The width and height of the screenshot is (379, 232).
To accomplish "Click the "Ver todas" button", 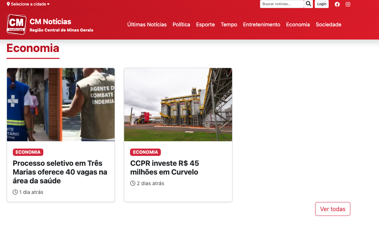I will tap(332, 209).
